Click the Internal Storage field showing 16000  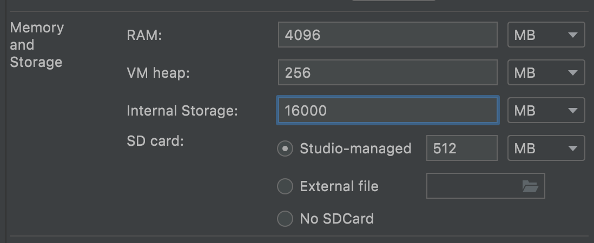tap(387, 111)
